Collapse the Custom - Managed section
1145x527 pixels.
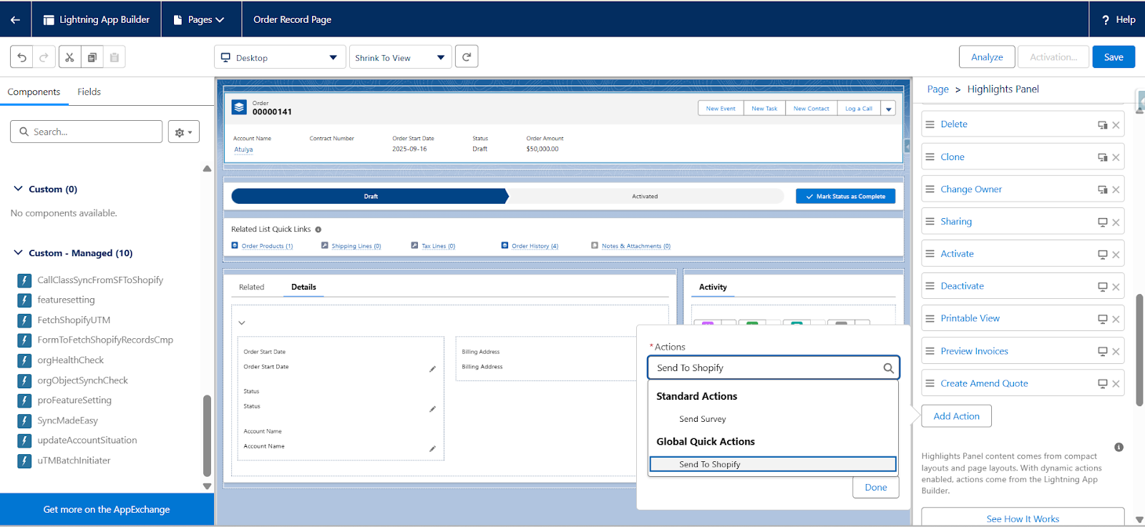click(19, 252)
